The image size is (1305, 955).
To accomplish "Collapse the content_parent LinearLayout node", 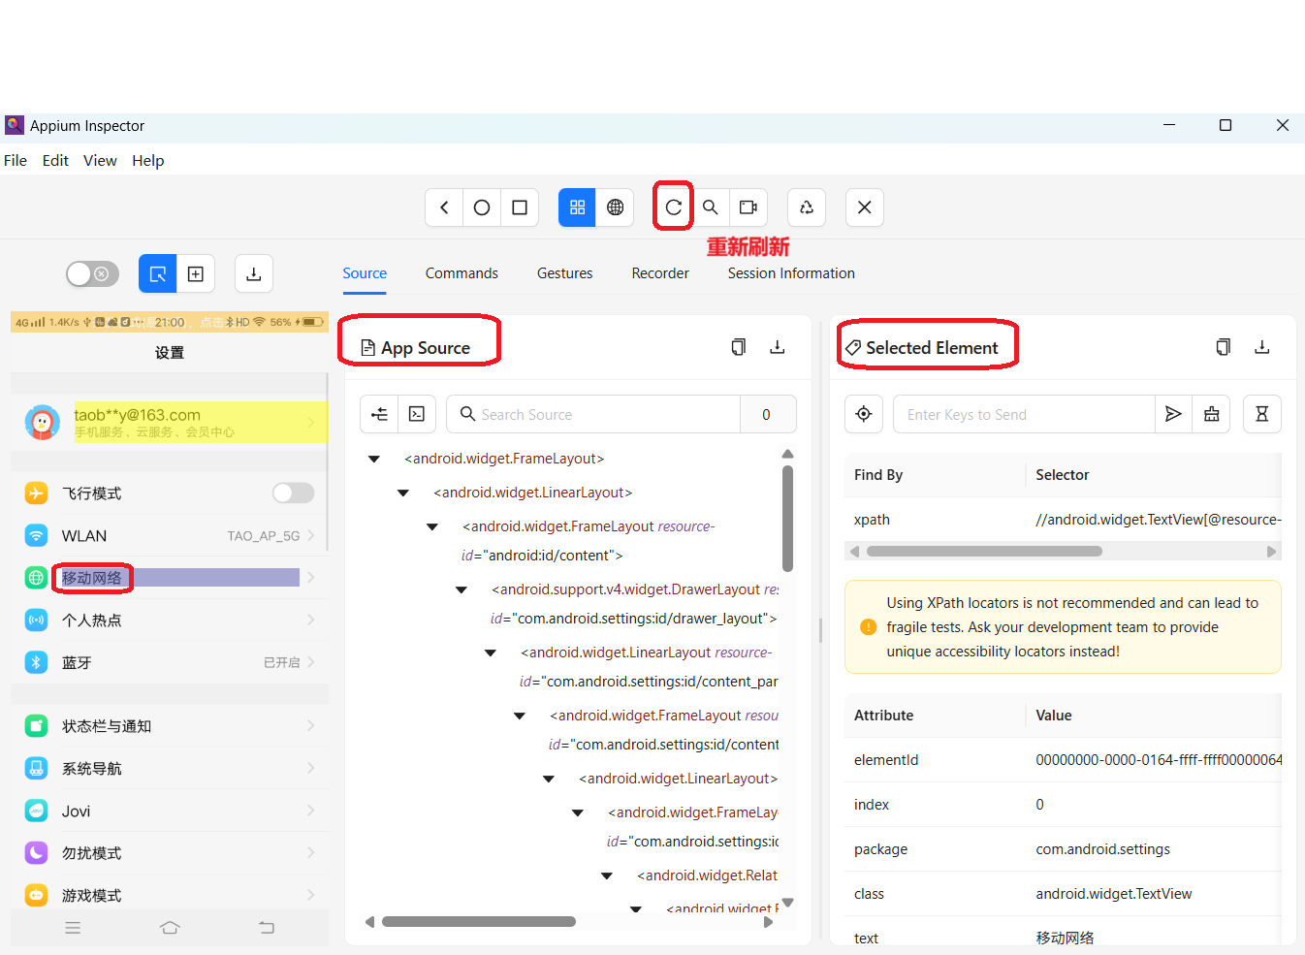I will point(491,653).
